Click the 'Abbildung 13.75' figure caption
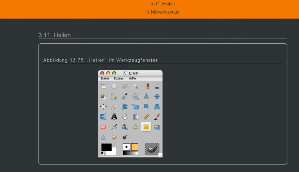 [101, 60]
